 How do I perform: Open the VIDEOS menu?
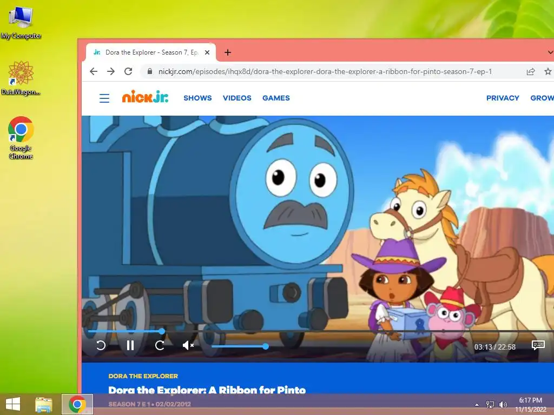[x=237, y=98]
